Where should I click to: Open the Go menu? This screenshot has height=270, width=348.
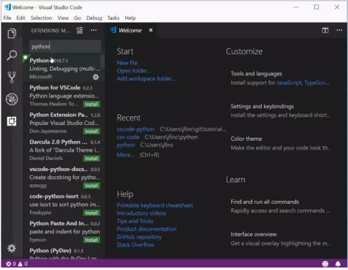click(78, 18)
